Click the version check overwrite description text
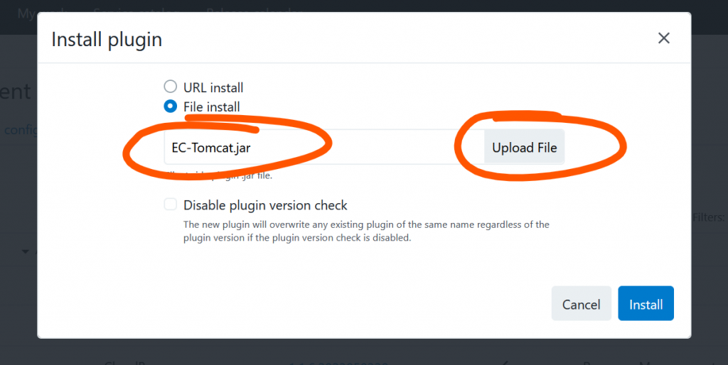Viewport: 728px width, 365px height. point(366,231)
